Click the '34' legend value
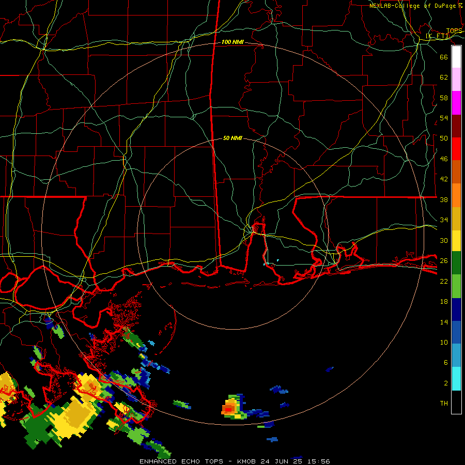465x465 pixels. coord(444,220)
